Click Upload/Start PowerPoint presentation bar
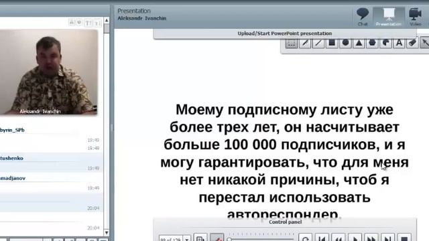 pos(285,33)
